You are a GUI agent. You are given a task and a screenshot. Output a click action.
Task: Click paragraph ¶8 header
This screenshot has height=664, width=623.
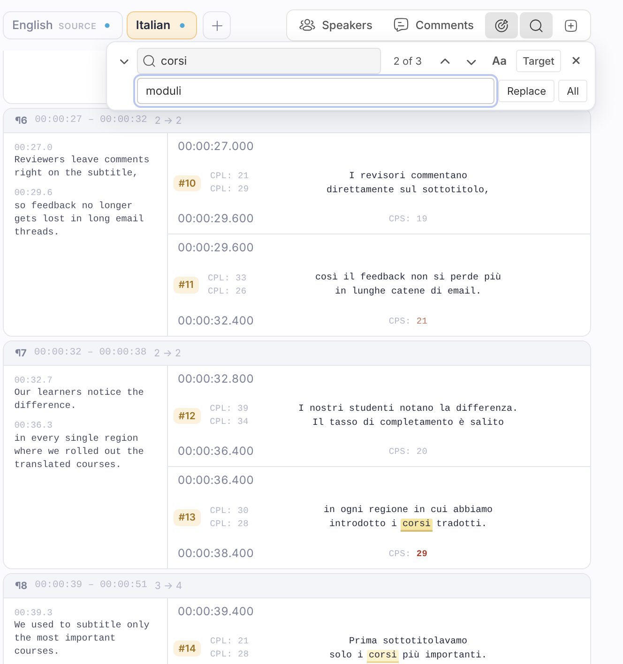pyautogui.click(x=297, y=586)
